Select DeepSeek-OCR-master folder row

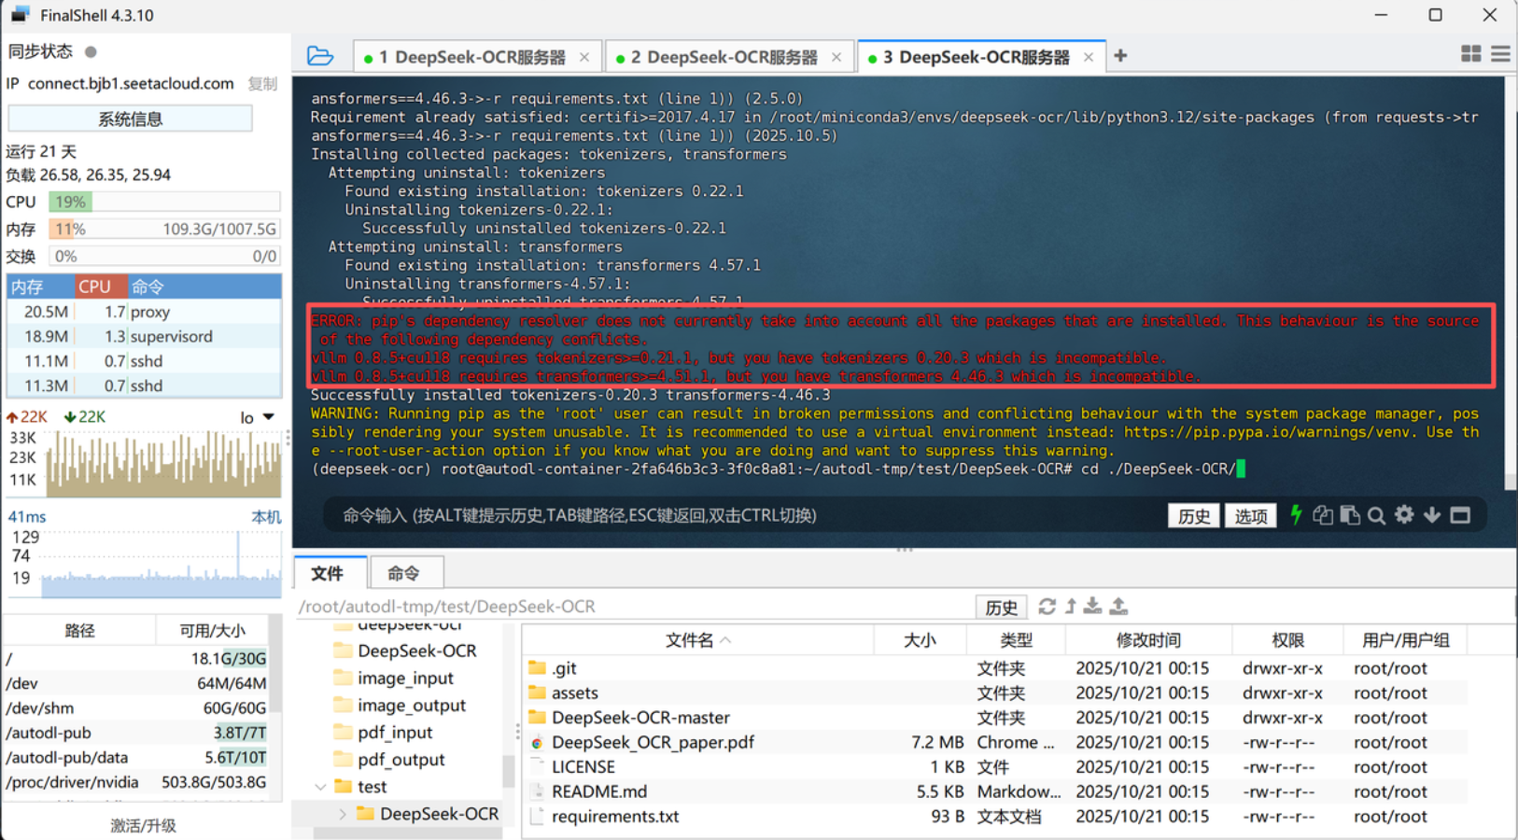994,718
